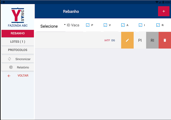Toggle the R filter checkbox
This screenshot has height=120, width=171.
click(x=158, y=25)
